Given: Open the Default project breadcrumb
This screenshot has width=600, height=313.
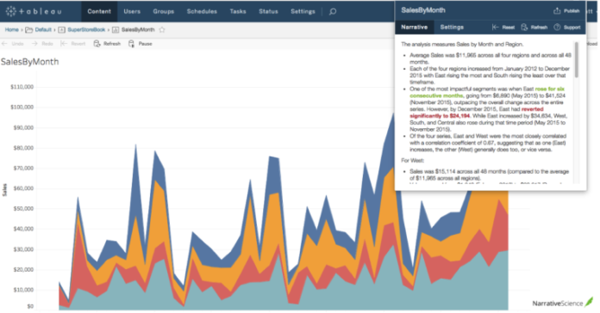Looking at the screenshot, I should (x=43, y=30).
